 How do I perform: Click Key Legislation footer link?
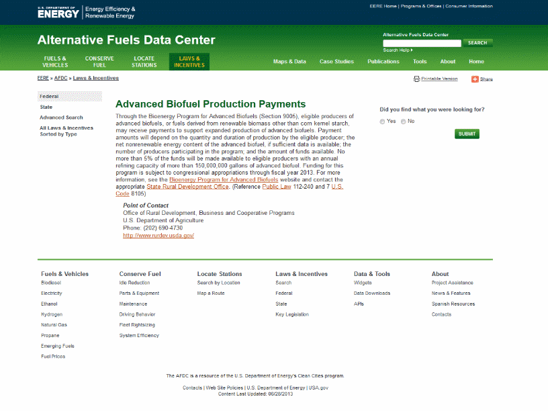point(292,314)
